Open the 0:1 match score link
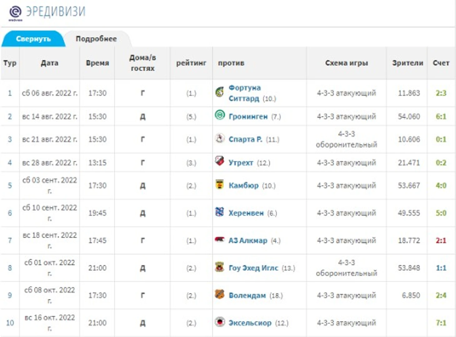Viewport: 456px width, 337px height. (x=441, y=139)
